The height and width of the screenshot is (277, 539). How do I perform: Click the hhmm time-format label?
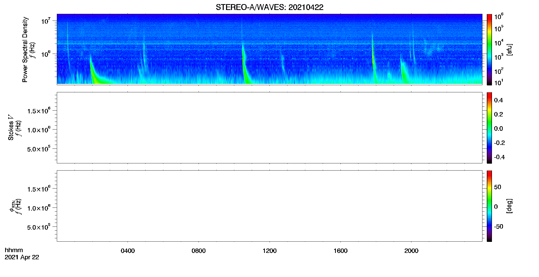click(14, 250)
